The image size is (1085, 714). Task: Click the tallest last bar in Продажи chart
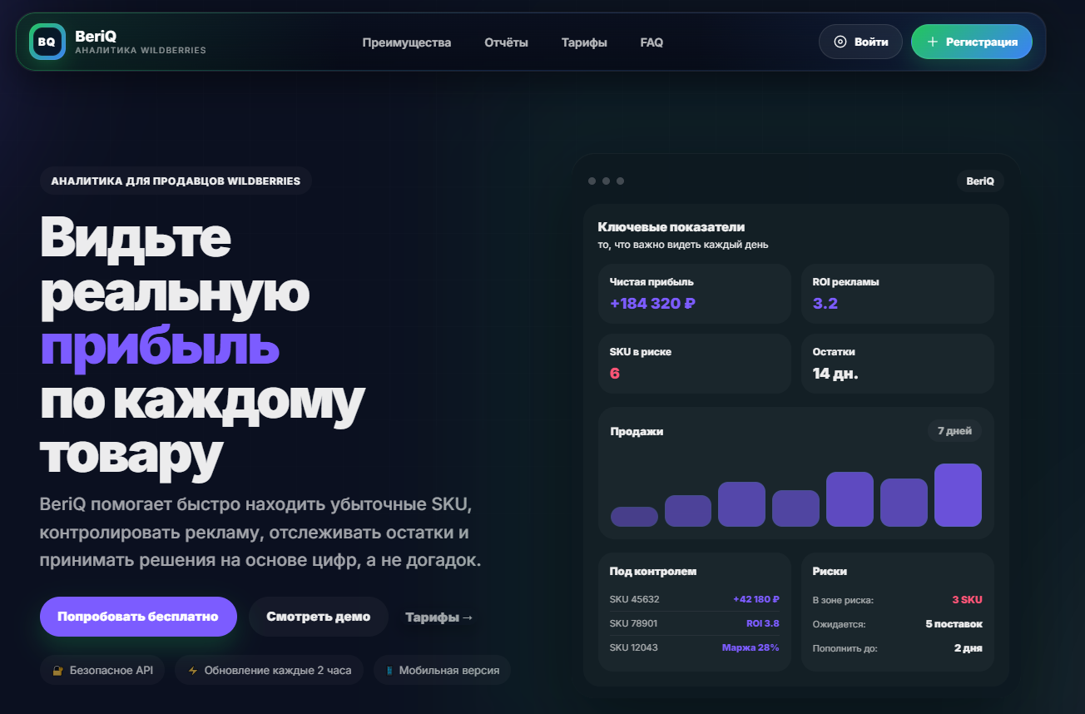click(x=958, y=495)
